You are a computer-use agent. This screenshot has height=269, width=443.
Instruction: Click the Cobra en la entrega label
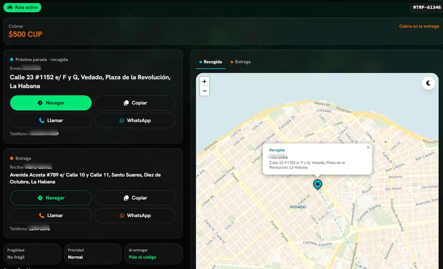click(419, 26)
